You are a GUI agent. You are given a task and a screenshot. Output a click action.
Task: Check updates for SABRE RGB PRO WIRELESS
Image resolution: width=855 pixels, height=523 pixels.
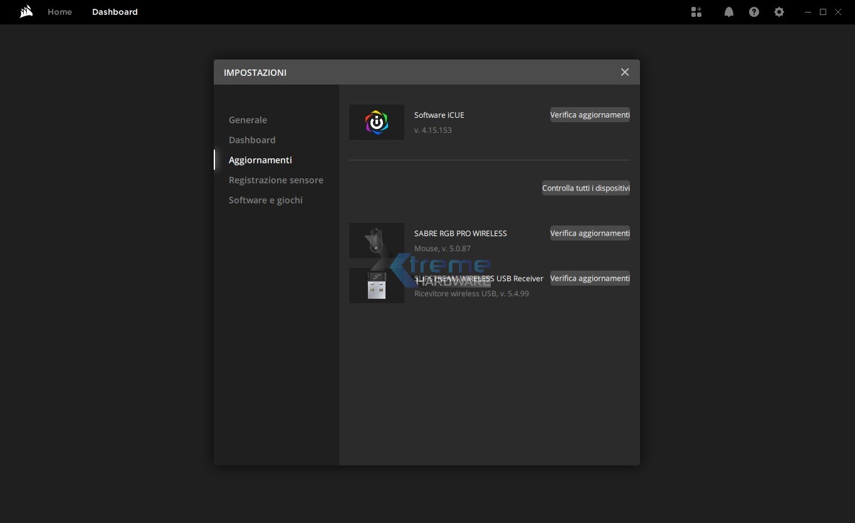coord(590,233)
